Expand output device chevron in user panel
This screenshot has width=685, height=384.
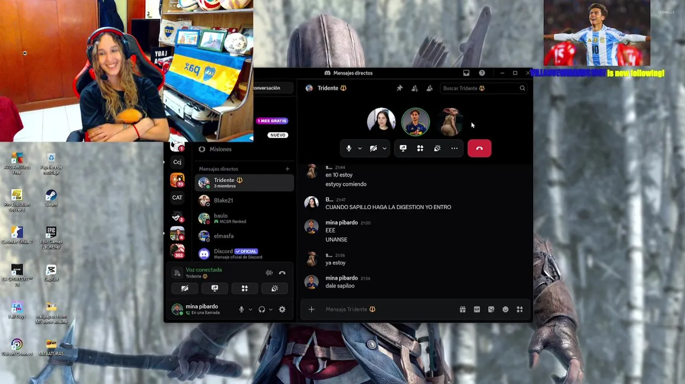(271, 309)
